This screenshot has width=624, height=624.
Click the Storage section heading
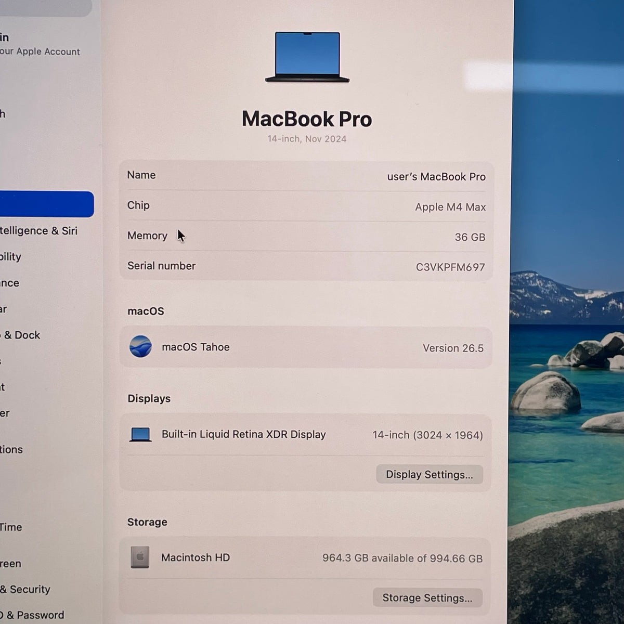(147, 522)
